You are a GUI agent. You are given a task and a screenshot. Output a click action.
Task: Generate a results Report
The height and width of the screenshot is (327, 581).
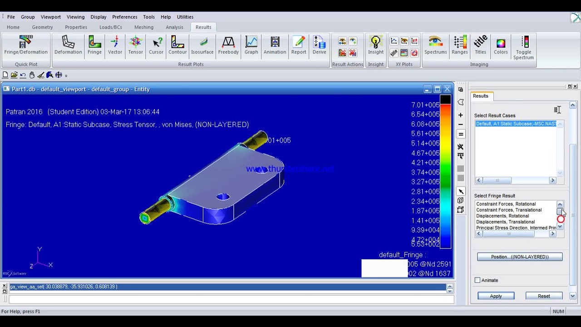(x=299, y=45)
